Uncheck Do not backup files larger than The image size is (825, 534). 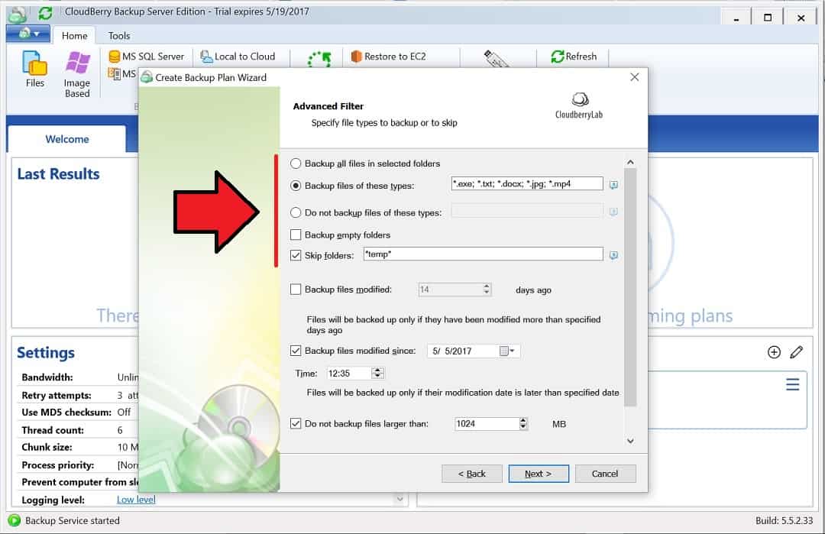296,423
